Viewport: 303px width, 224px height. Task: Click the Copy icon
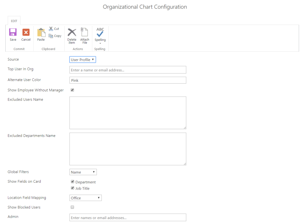pyautogui.click(x=51, y=36)
